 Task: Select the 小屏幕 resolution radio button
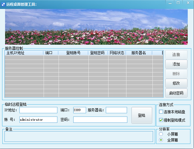161,134
